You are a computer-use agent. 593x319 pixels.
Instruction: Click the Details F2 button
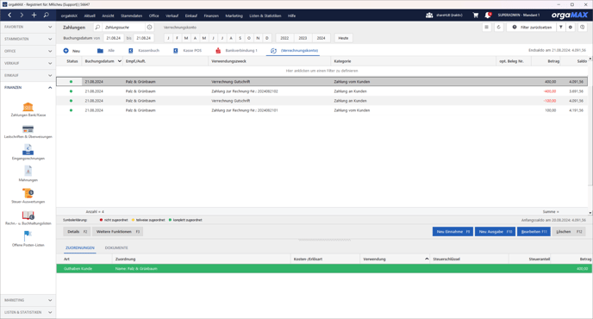coord(77,232)
